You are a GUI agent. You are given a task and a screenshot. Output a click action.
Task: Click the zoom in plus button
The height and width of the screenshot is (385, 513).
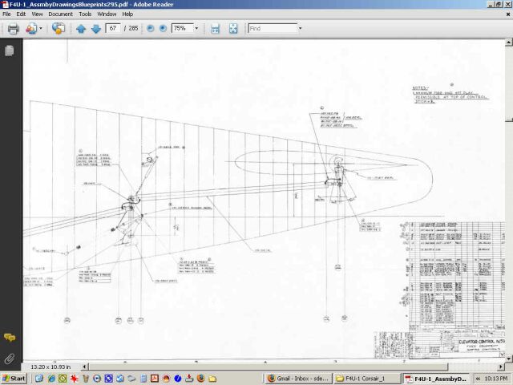163,29
